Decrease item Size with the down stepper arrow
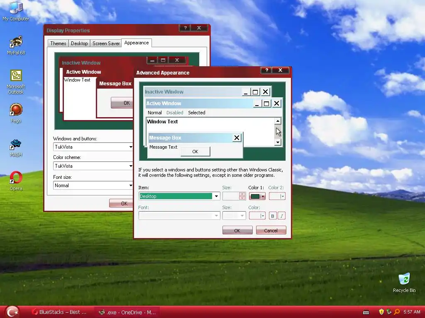This screenshot has width=425, height=318. click(242, 198)
